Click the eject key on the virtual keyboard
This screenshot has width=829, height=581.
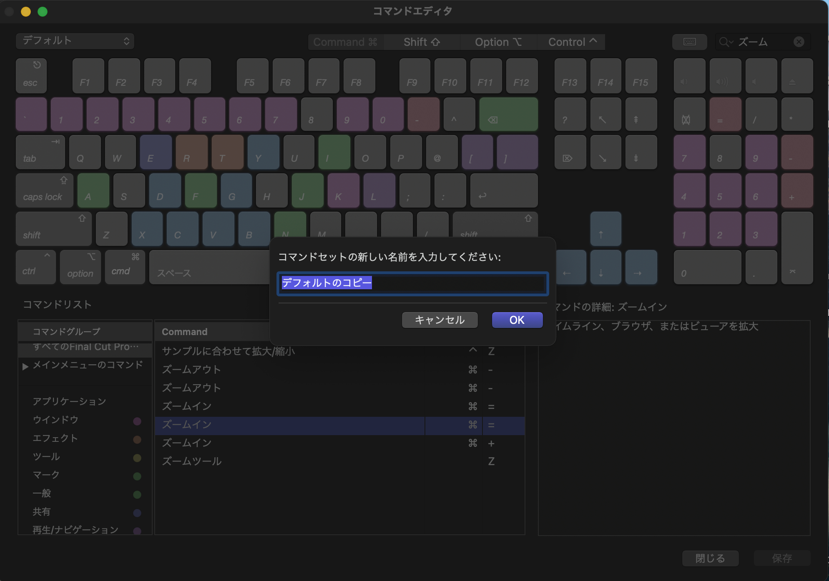797,76
